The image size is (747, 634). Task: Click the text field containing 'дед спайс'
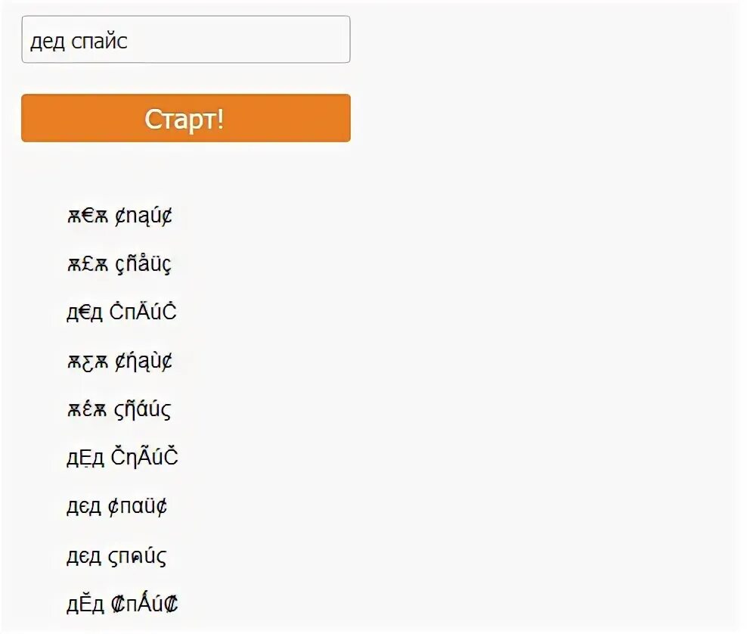[186, 39]
